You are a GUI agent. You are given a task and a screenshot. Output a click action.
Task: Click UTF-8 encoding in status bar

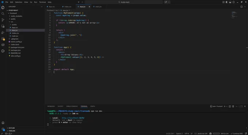click(x=187, y=134)
